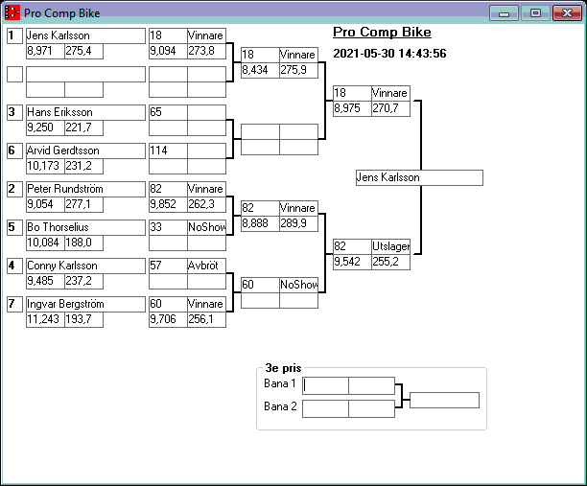Select the 8,971 time cell
Image resolution: width=587 pixels, height=486 pixels.
tap(44, 51)
